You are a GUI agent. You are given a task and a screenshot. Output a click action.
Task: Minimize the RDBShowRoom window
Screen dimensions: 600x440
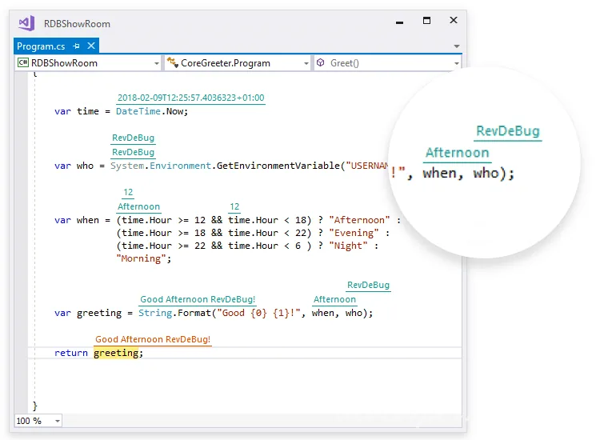pos(399,22)
